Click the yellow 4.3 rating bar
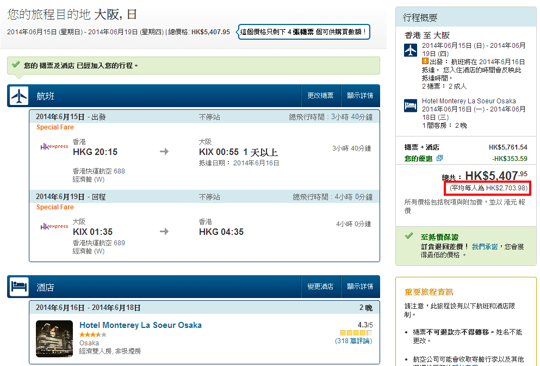The width and height of the screenshot is (540, 366). pyautogui.click(x=356, y=333)
